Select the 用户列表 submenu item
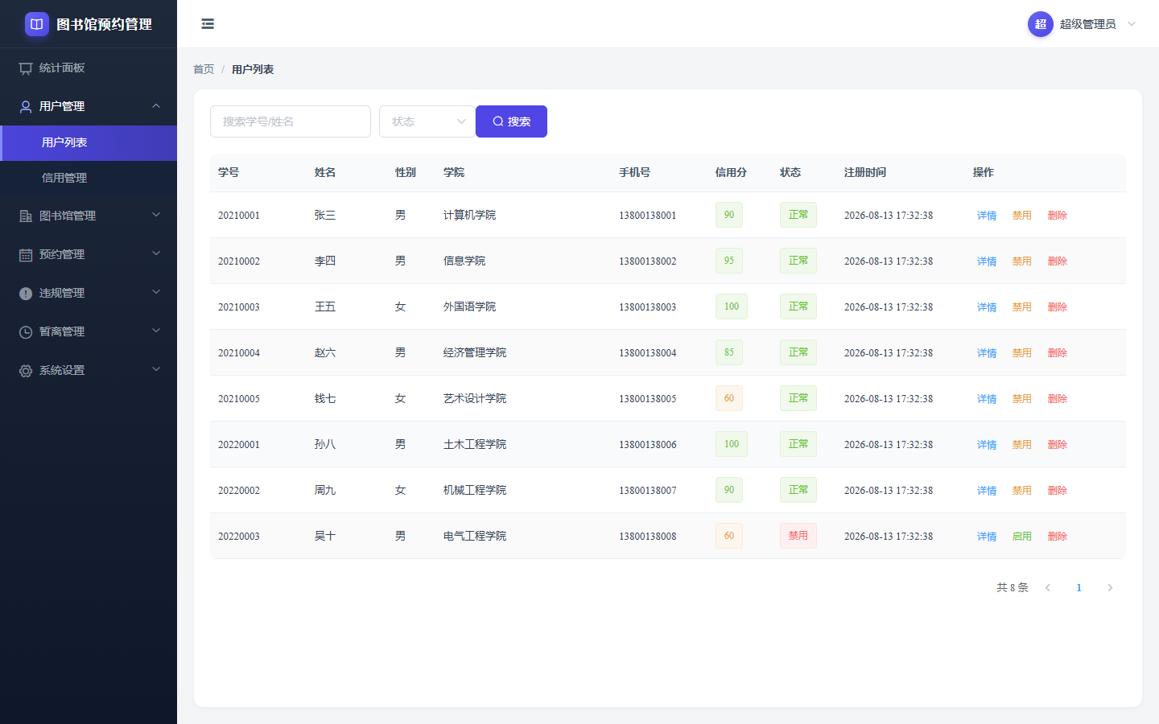The image size is (1159, 724). [89, 143]
